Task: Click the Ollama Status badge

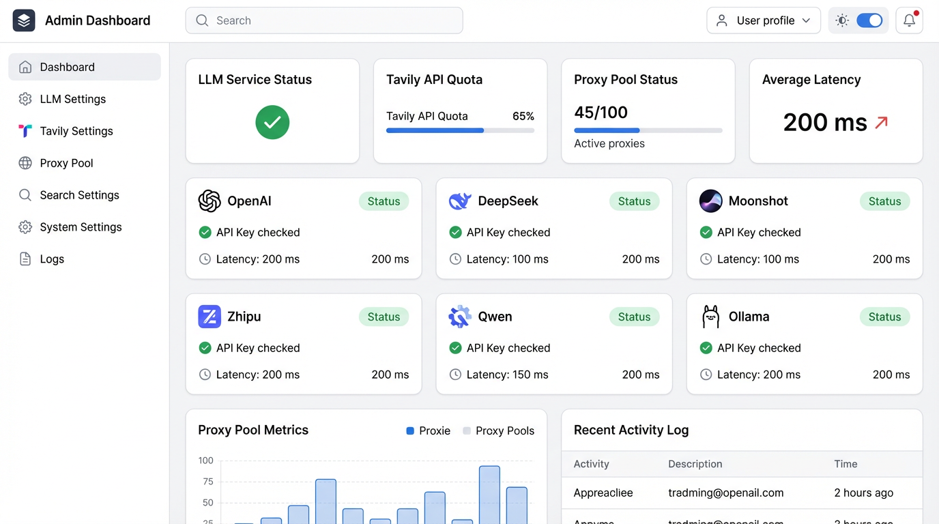Action: (x=884, y=317)
